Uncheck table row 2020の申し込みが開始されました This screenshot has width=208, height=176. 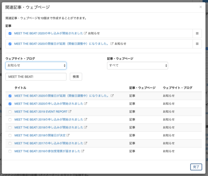tap(10, 104)
